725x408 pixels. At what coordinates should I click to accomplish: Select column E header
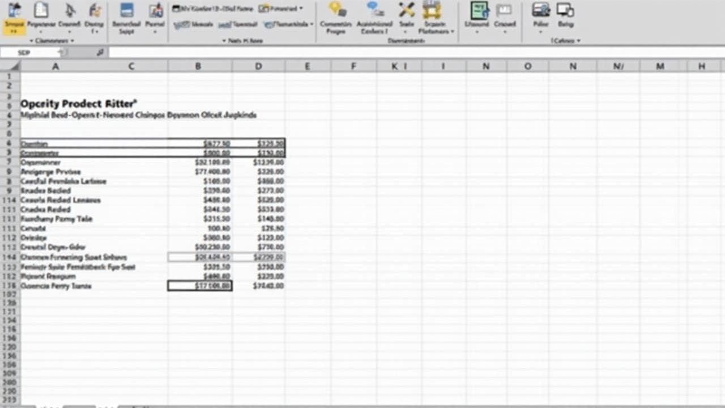point(308,66)
